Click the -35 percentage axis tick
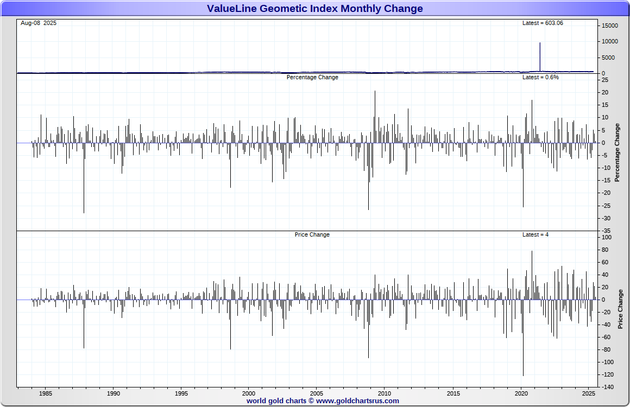 point(606,231)
